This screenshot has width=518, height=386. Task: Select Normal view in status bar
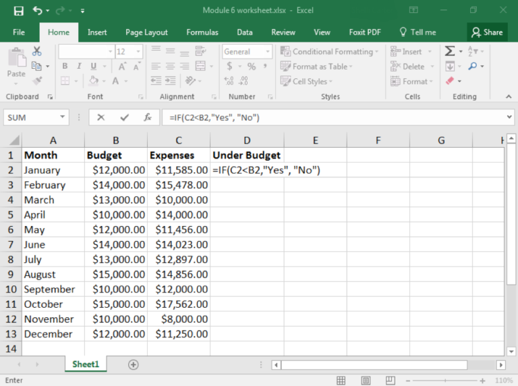coord(341,381)
